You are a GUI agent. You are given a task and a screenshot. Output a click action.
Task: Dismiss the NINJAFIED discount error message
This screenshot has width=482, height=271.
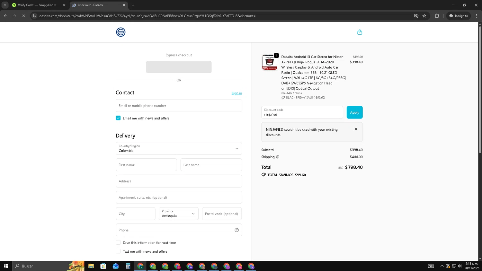[x=356, y=129]
